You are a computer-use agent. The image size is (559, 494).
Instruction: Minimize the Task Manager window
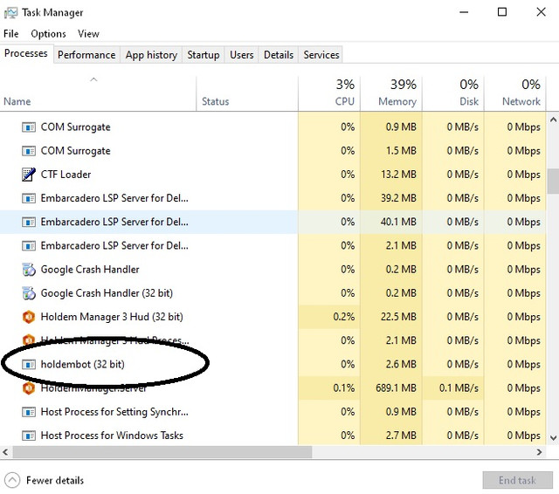(464, 12)
